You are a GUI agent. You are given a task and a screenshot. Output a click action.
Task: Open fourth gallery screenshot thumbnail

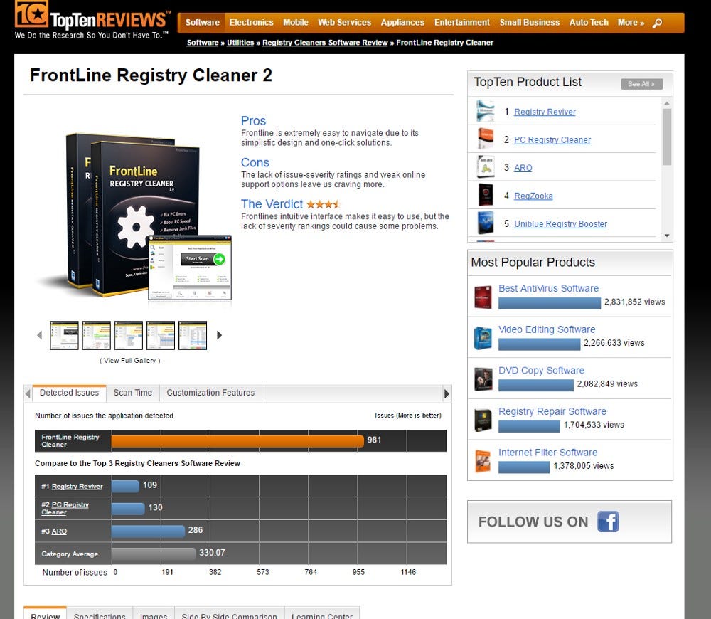pos(161,335)
